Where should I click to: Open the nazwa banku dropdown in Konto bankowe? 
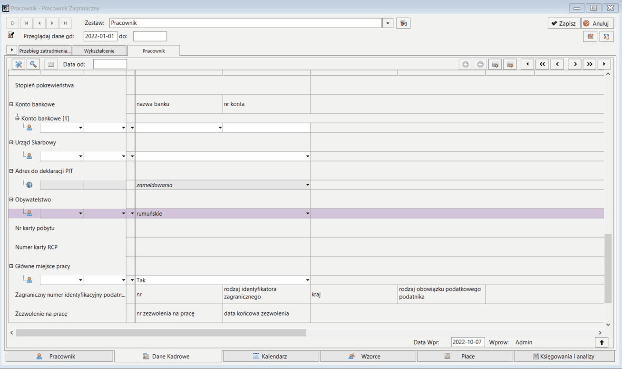220,128
